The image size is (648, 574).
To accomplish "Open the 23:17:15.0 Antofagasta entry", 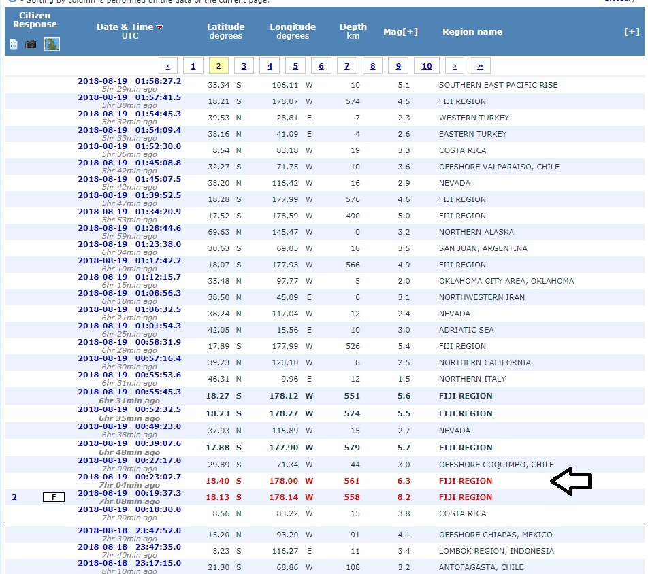I will (x=129, y=563).
